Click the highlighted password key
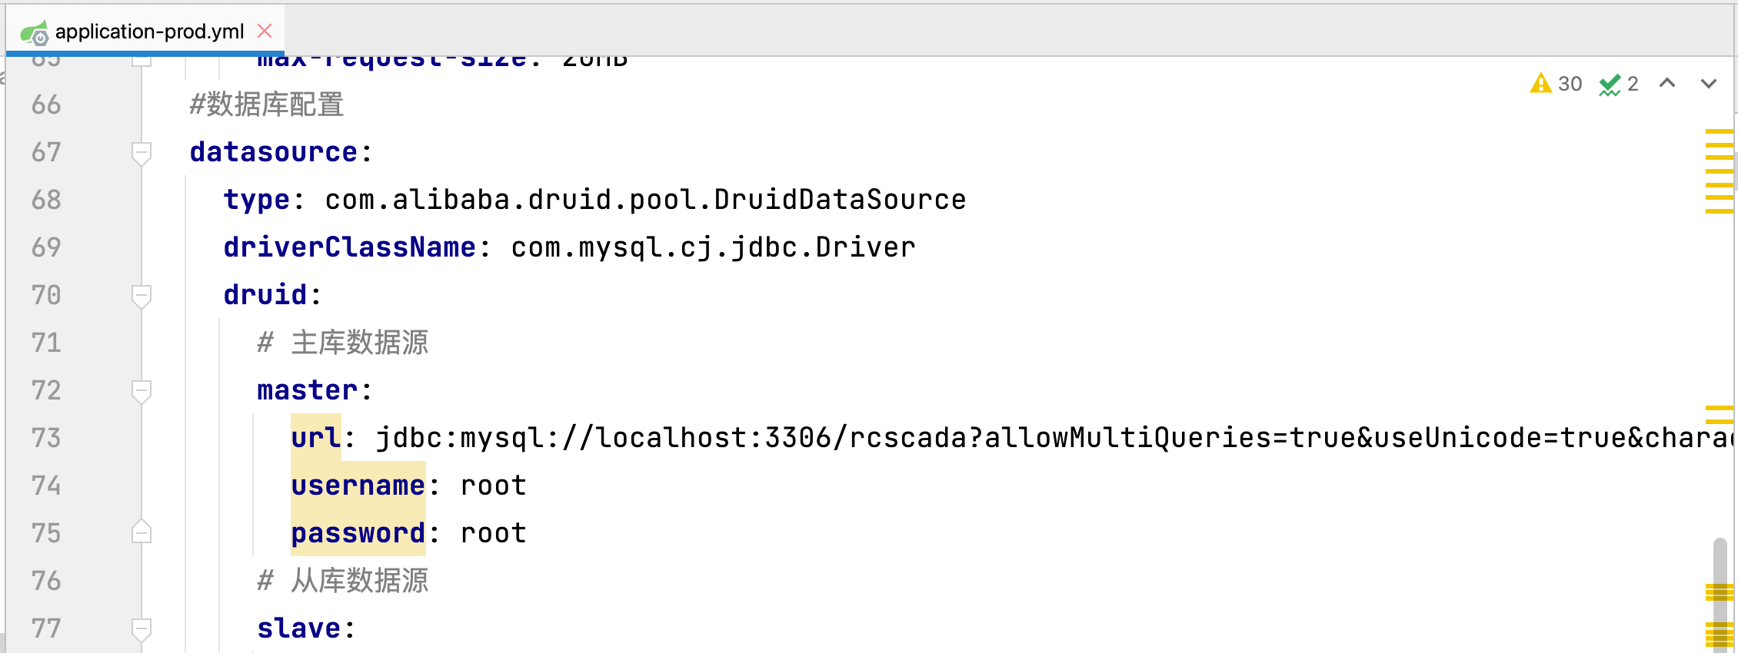 (x=358, y=533)
